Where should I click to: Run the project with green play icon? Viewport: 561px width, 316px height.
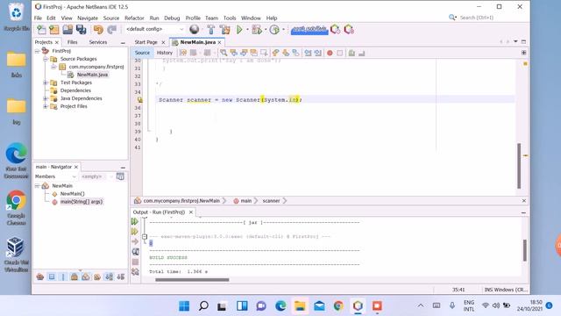point(239,29)
